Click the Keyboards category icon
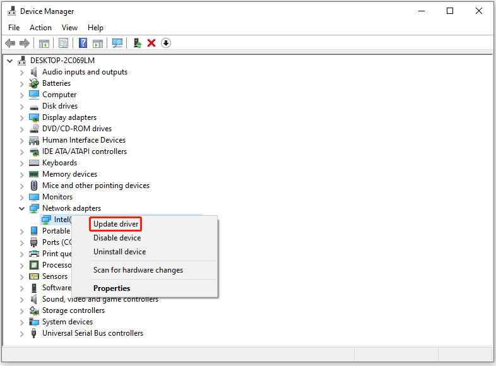 (x=34, y=163)
